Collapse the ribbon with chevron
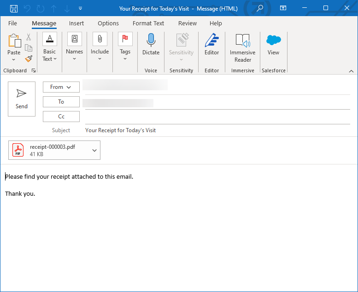Image resolution: width=358 pixels, height=292 pixels. (x=351, y=71)
